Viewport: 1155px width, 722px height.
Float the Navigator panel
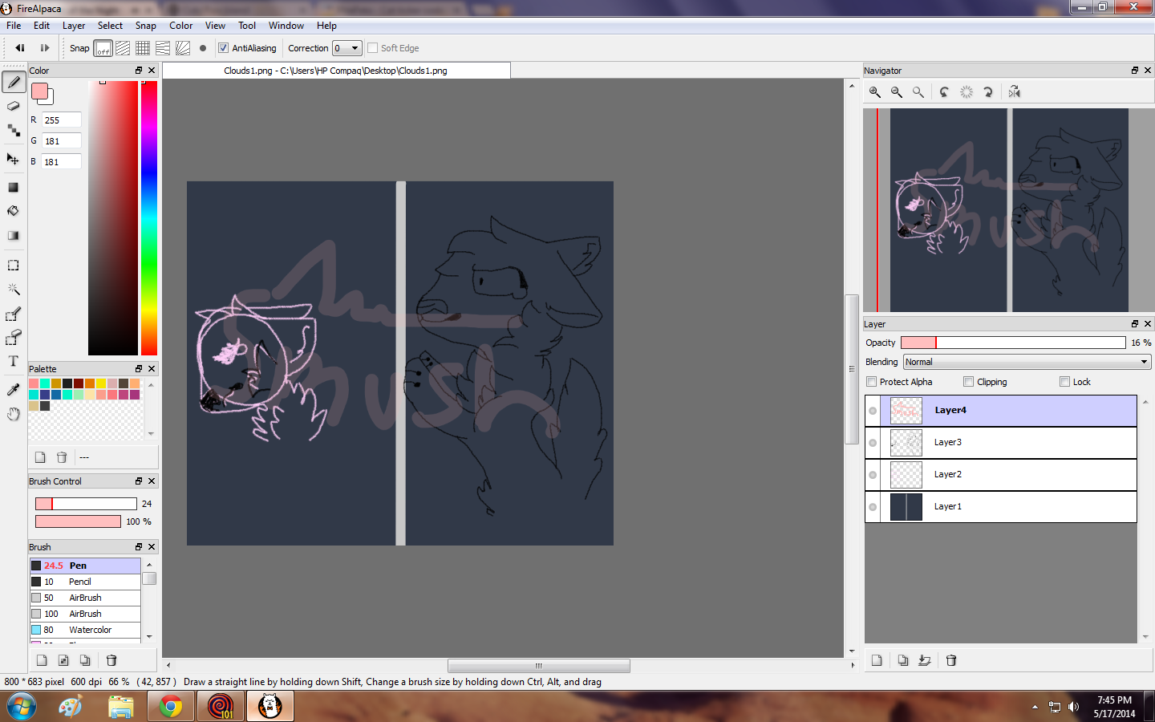pos(1135,71)
